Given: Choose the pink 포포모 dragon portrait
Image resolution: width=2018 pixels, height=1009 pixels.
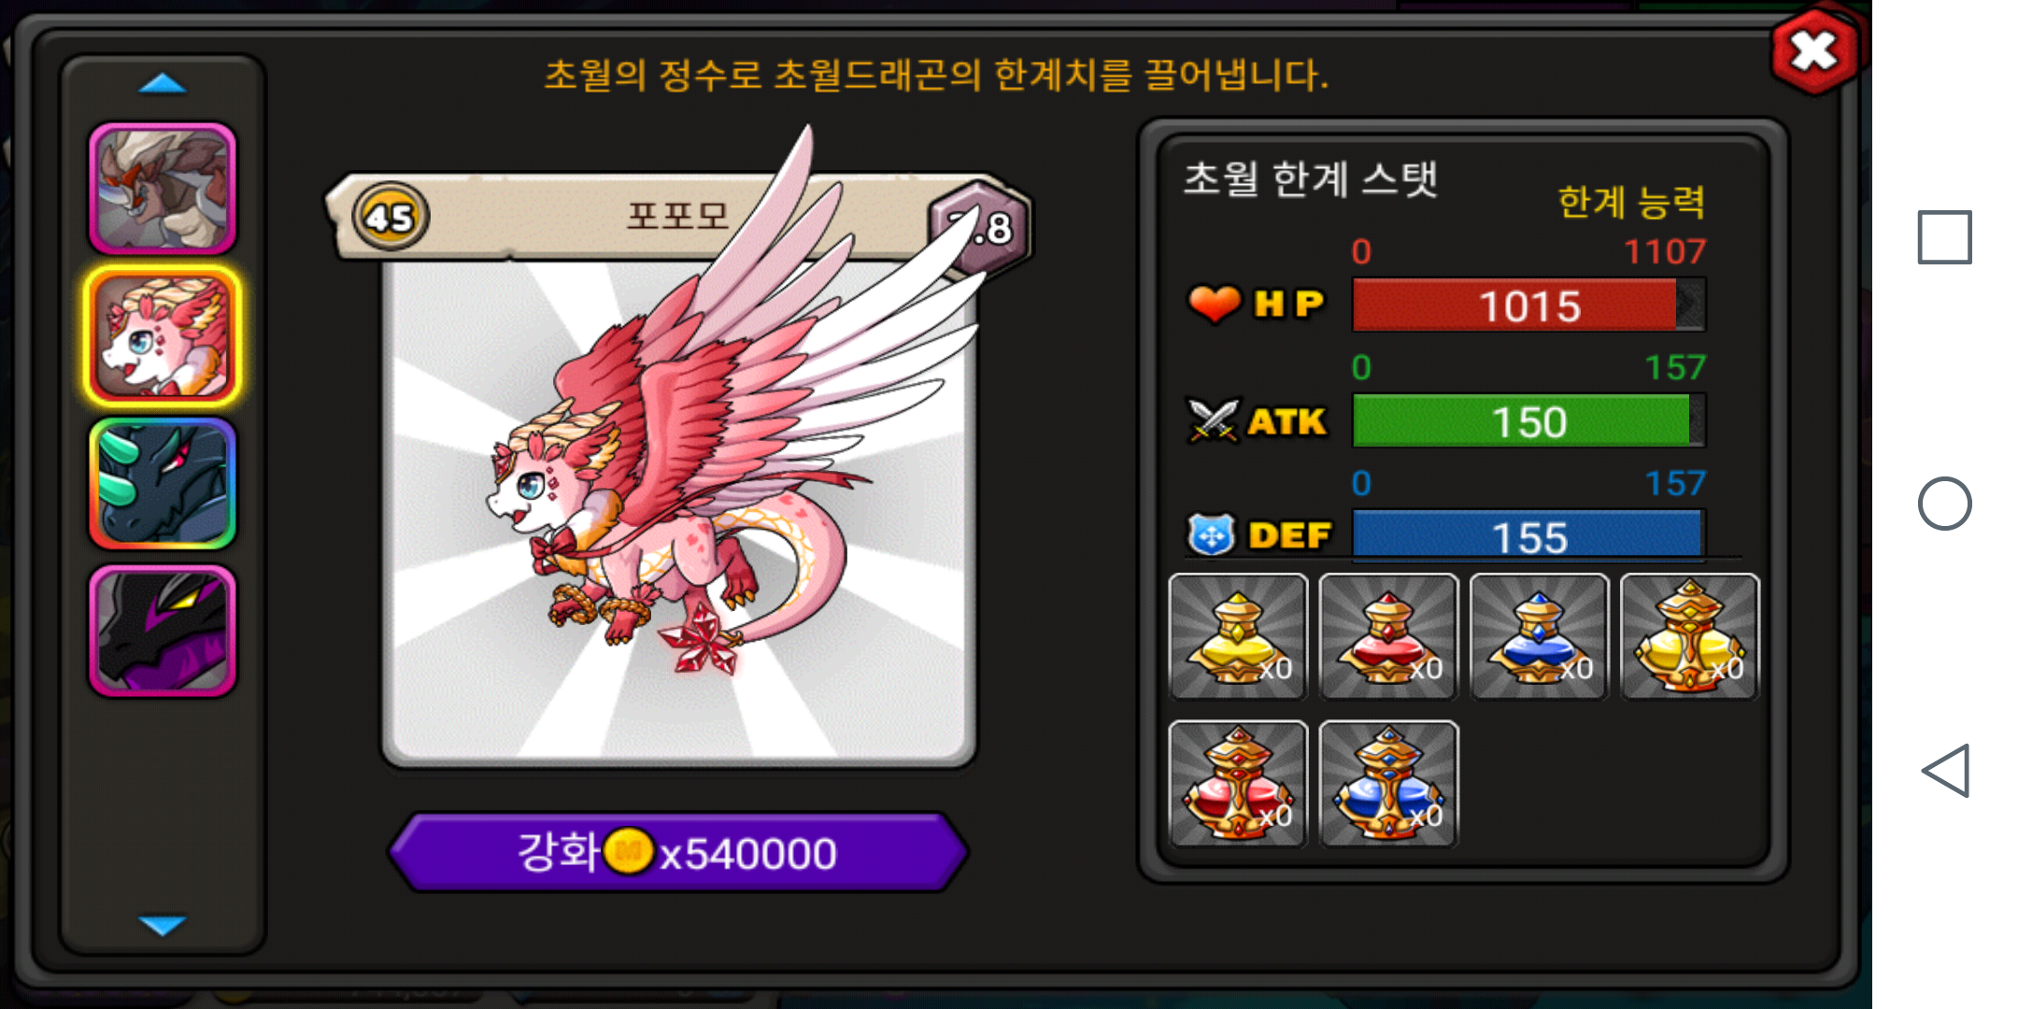Looking at the screenshot, I should point(163,336).
